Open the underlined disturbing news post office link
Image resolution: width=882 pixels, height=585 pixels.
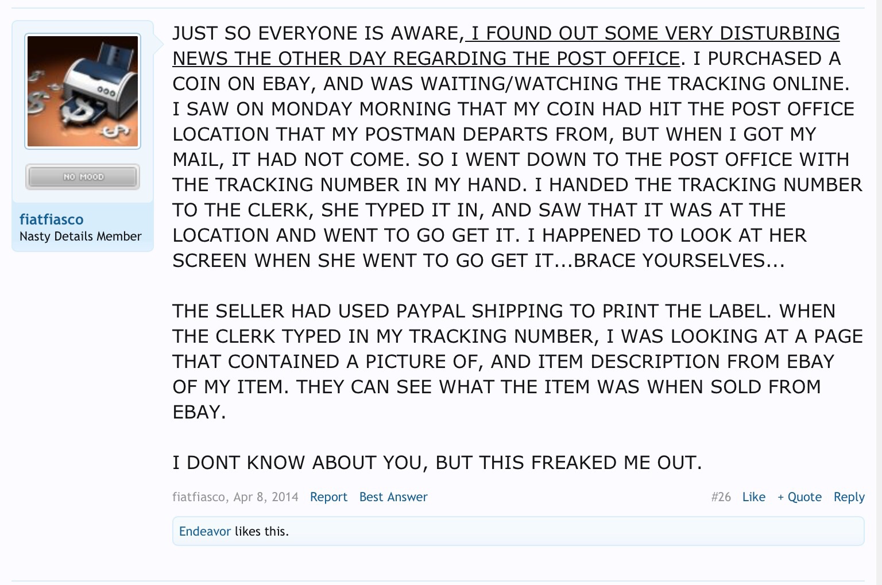tap(505, 46)
